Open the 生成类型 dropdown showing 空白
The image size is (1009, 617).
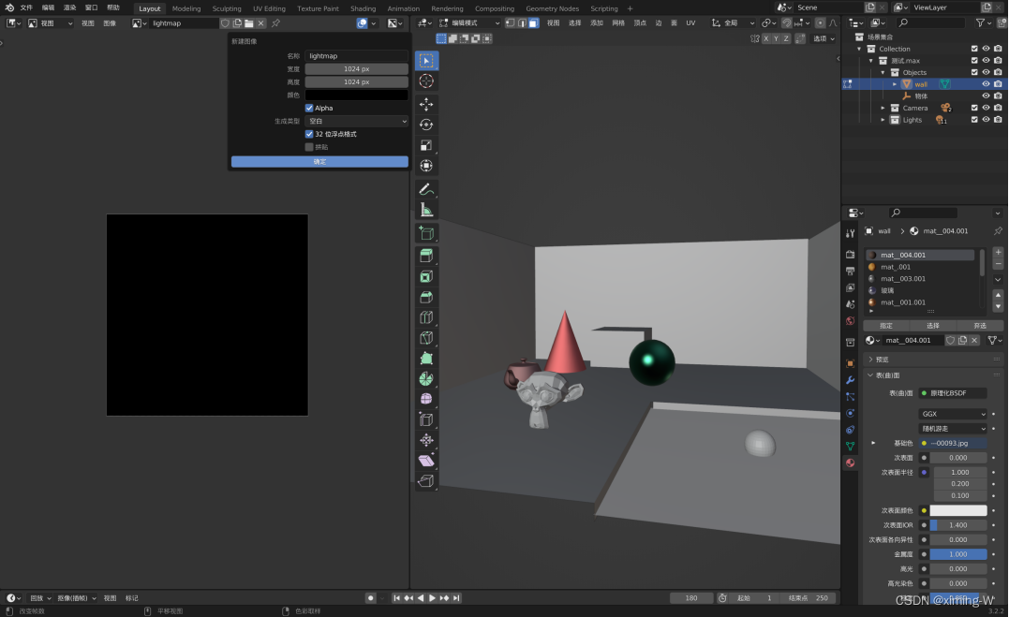[356, 121]
